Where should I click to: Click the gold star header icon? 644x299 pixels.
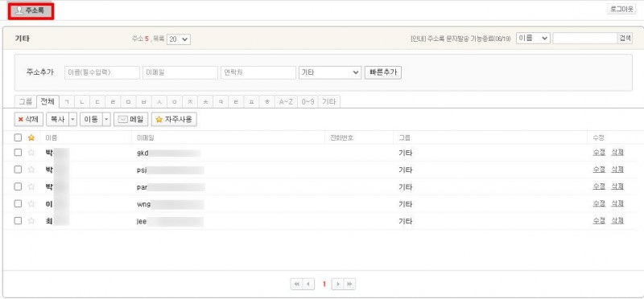click(31, 137)
